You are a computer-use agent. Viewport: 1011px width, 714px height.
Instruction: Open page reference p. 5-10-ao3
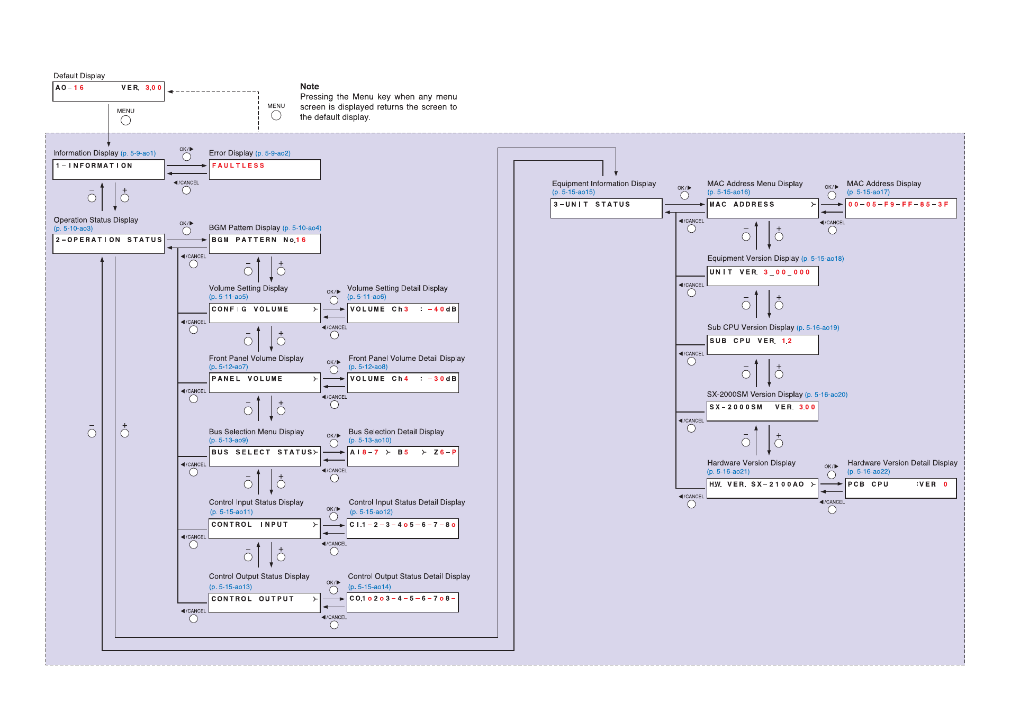(x=74, y=228)
